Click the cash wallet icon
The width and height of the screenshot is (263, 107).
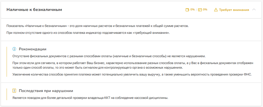click(187, 10)
